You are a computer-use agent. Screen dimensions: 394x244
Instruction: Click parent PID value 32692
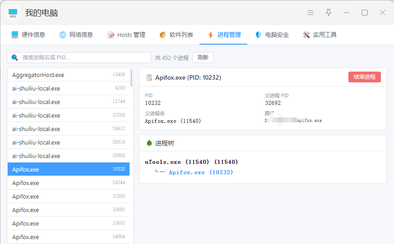tap(273, 103)
